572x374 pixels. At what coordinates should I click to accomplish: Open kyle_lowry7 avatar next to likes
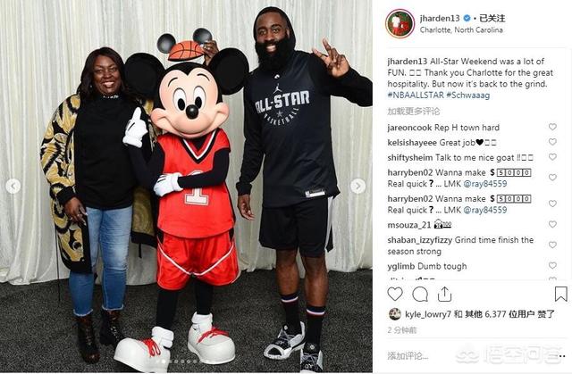(x=395, y=314)
